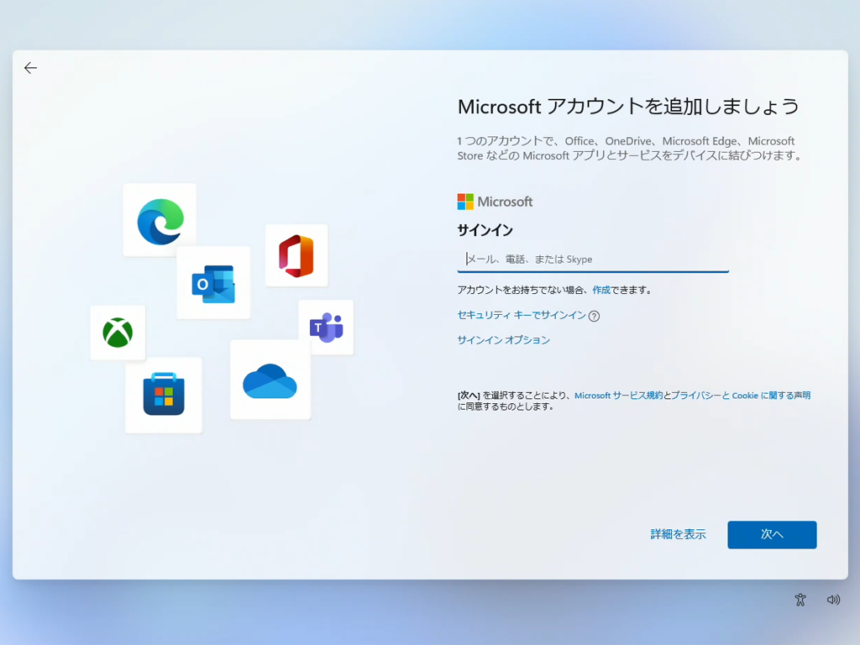Click the Office icon tile
The height and width of the screenshot is (645, 860).
pyautogui.click(x=296, y=255)
